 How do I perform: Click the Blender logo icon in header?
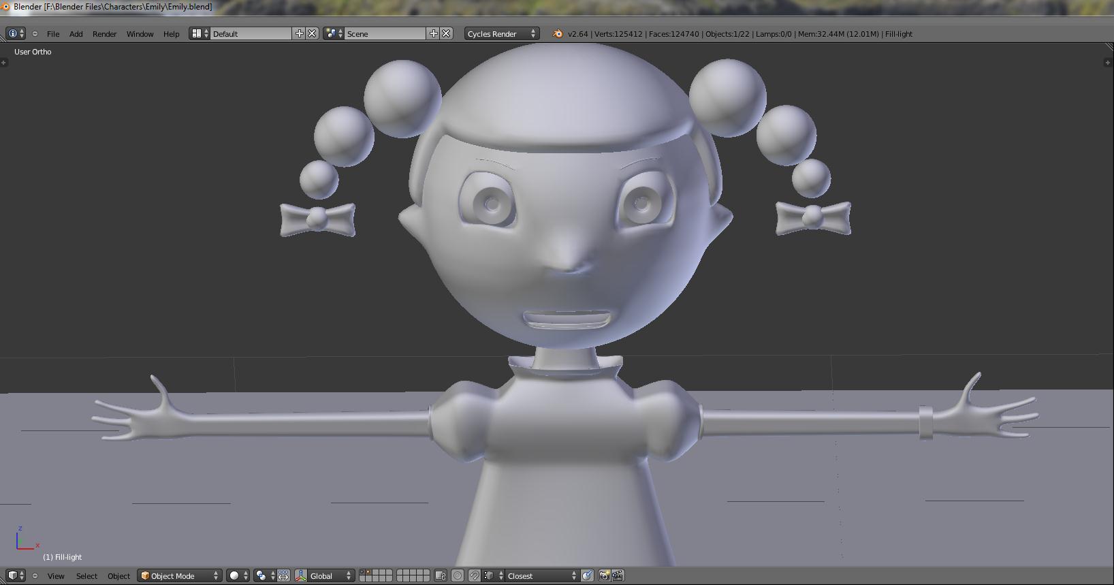(x=558, y=33)
